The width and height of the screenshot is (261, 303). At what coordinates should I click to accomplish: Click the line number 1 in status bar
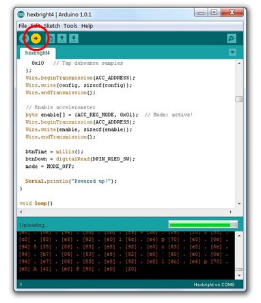tap(21, 285)
